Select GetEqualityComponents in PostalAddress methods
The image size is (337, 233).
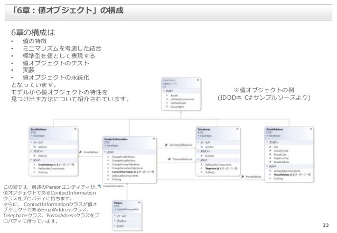pyautogui.click(x=287, y=171)
